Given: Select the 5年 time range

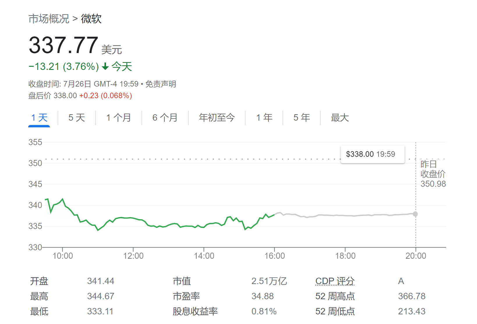Looking at the screenshot, I should [301, 118].
